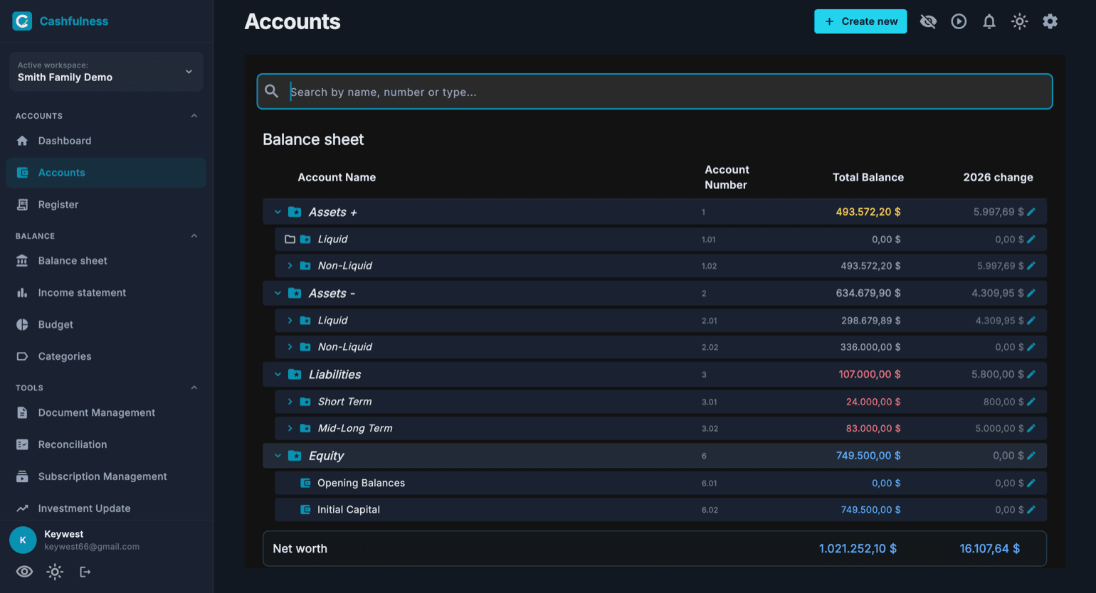Click the Initial Capital account wallet icon
This screenshot has width=1096, height=593.
point(305,510)
